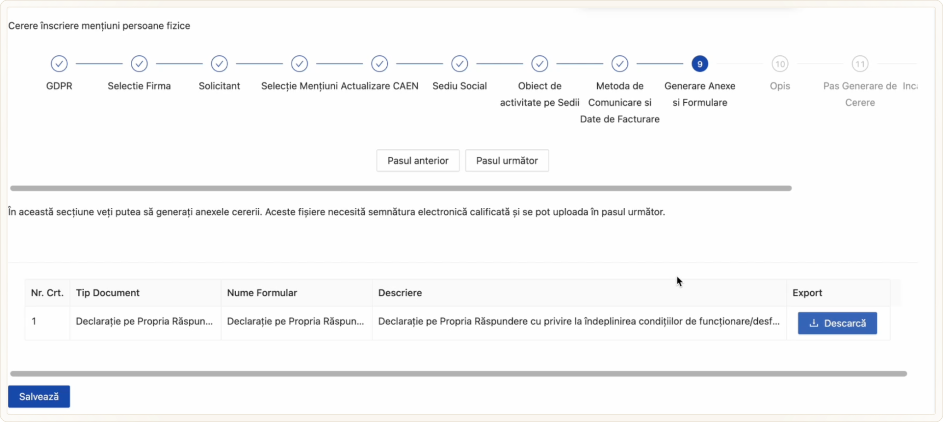Click the Pasul anterior button

coord(418,160)
